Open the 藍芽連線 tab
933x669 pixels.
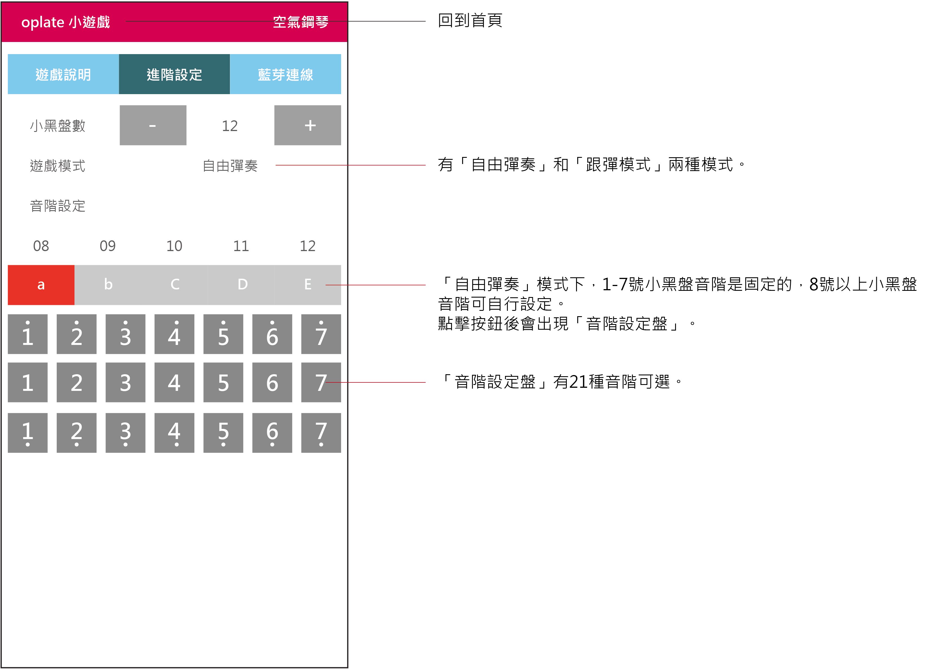285,74
